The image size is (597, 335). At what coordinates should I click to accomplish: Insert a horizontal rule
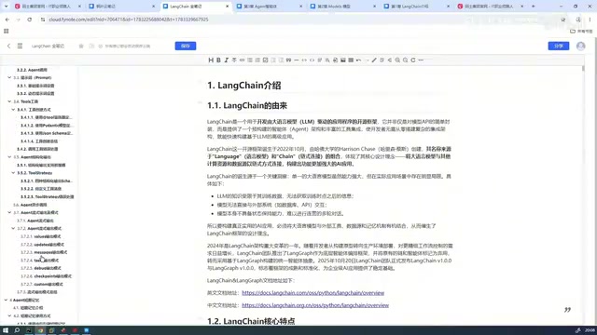pos(297,60)
